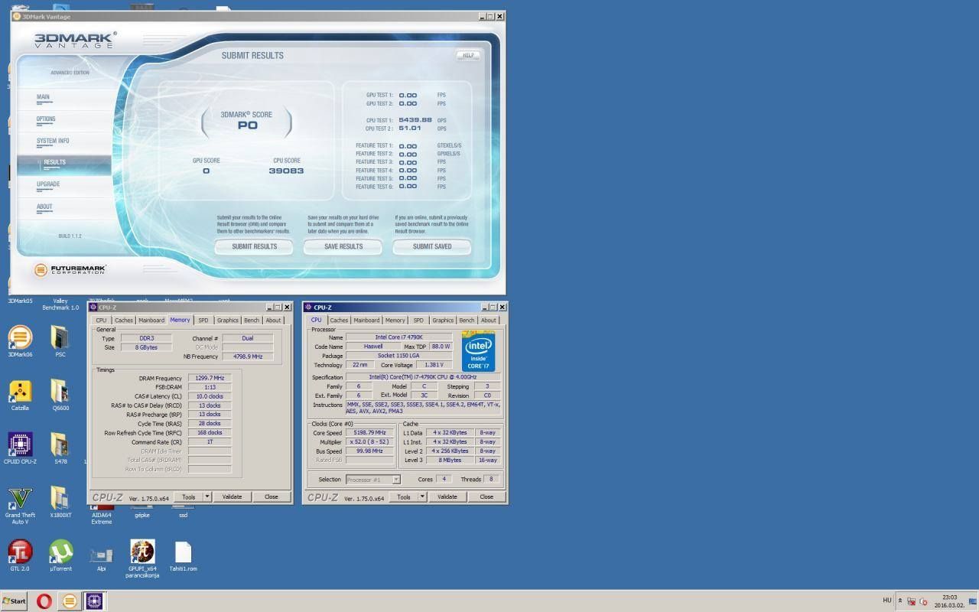Click Tools button in right CPU-Z window
This screenshot has height=612, width=979.
click(x=403, y=496)
